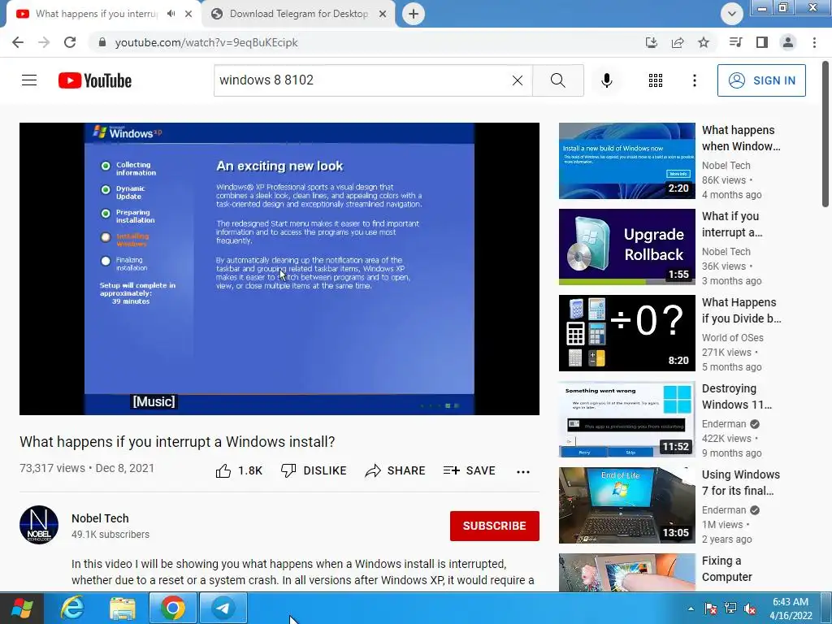Image resolution: width=832 pixels, height=624 pixels.
Task: Bookmark this page with the star icon
Action: (704, 42)
